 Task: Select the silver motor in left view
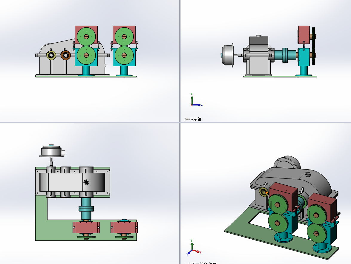(228, 55)
